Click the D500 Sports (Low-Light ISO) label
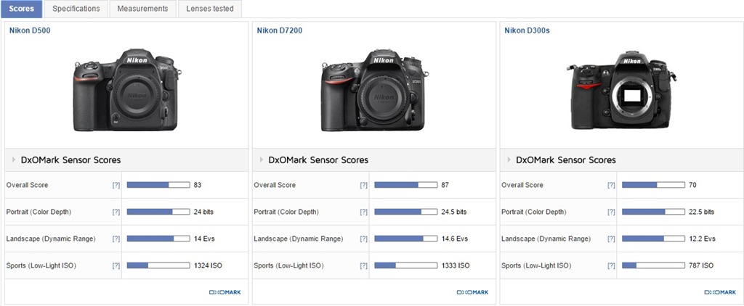This screenshot has height=306, width=744. 41,265
